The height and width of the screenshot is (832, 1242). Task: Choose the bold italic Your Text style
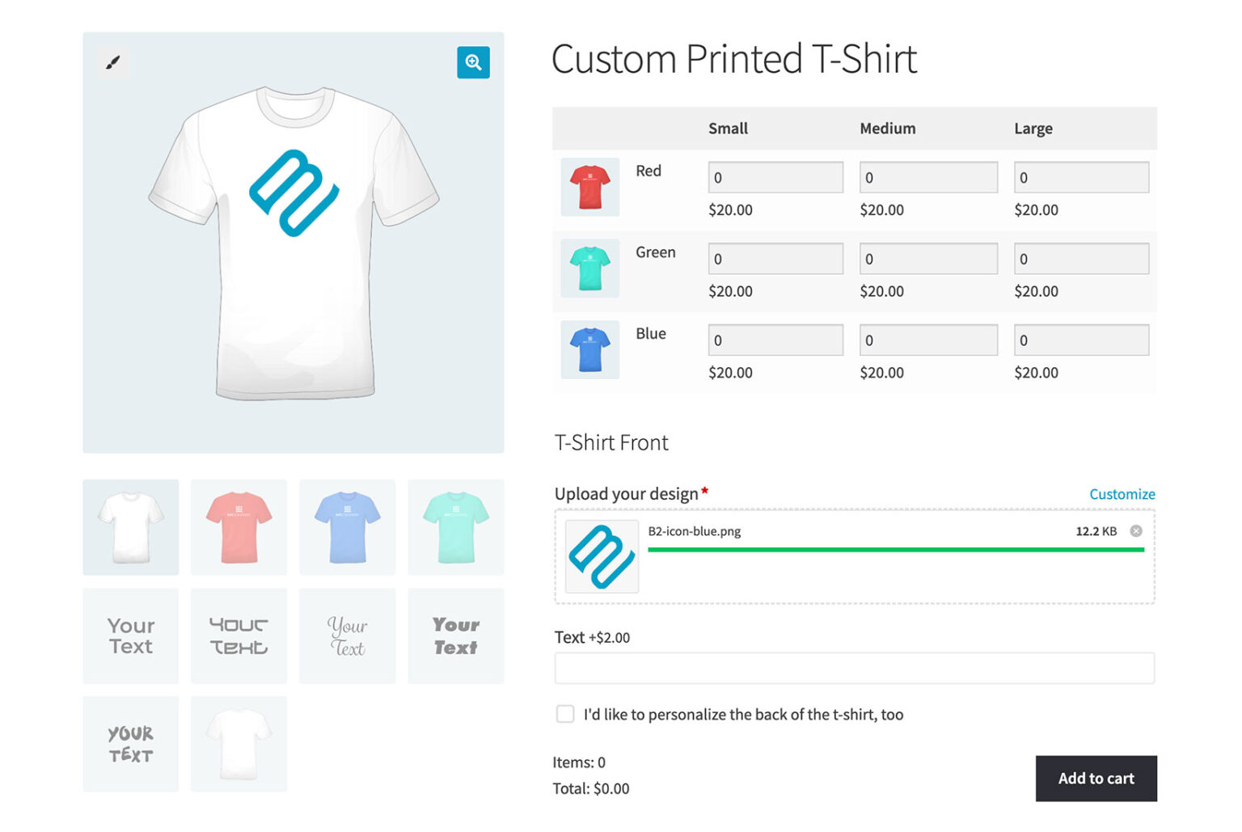point(455,636)
